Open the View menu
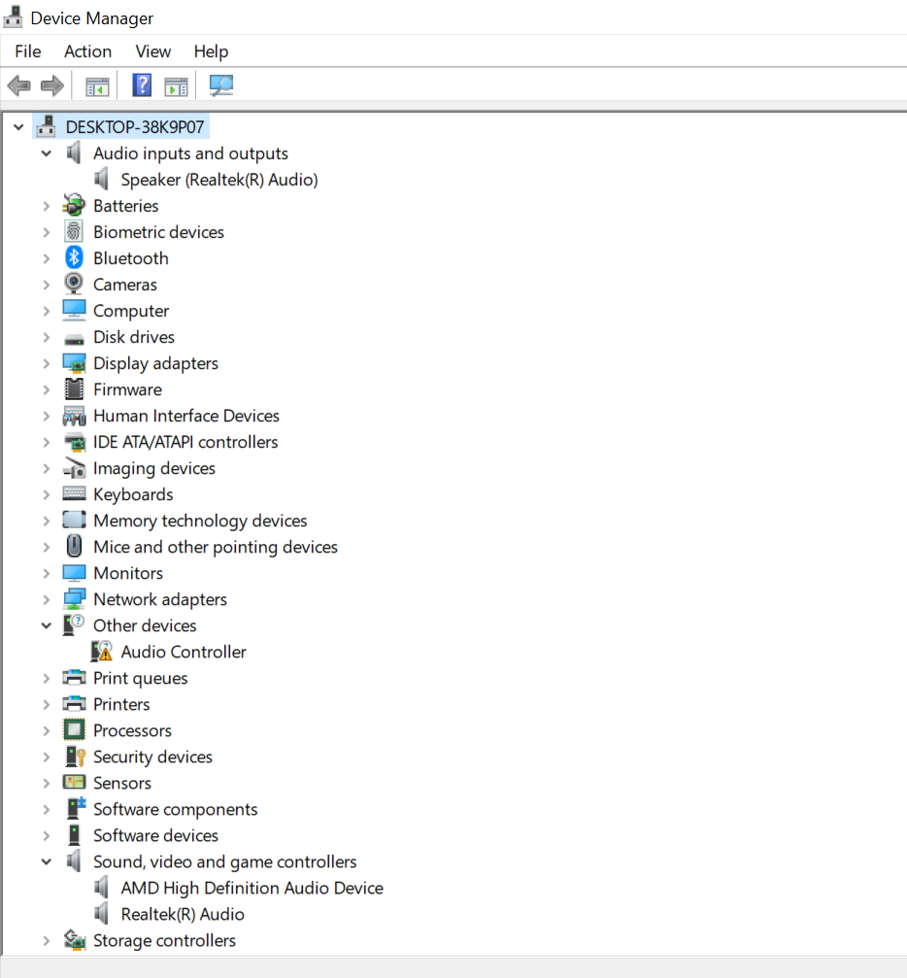Image resolution: width=907 pixels, height=978 pixels. click(x=152, y=51)
